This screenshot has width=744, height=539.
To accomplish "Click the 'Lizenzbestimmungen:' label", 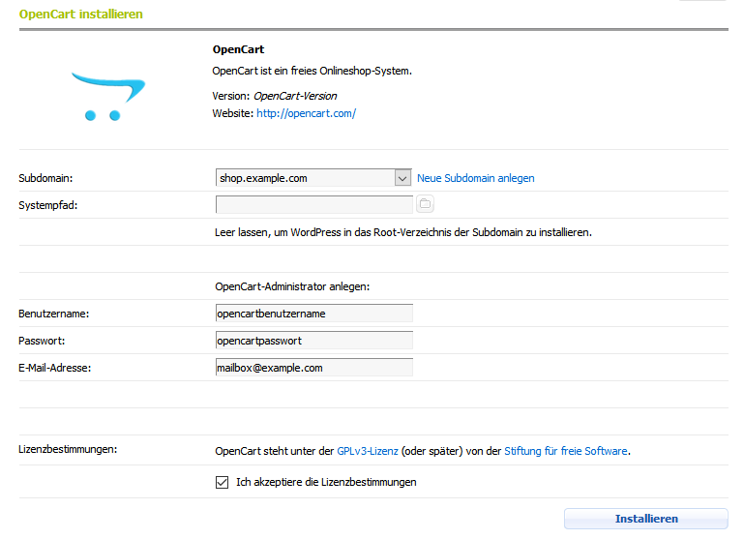I will pyautogui.click(x=68, y=449).
